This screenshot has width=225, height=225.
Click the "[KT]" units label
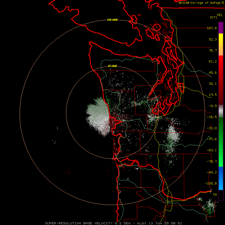click(213, 17)
